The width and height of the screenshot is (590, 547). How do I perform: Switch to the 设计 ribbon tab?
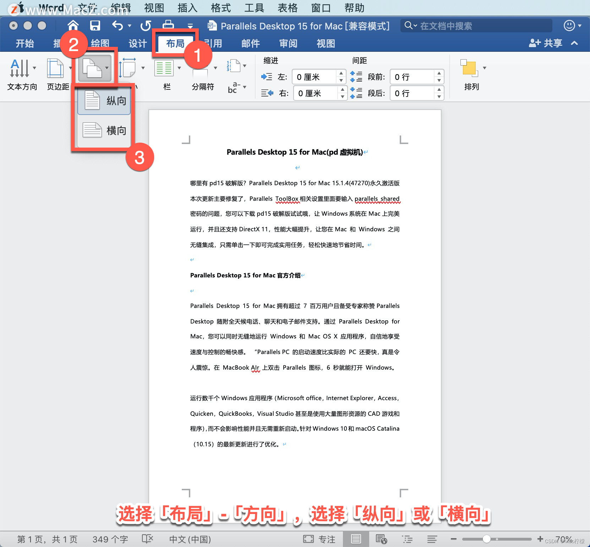(x=138, y=43)
